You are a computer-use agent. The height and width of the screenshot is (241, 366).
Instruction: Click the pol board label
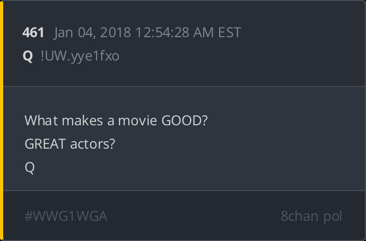pos(334,217)
